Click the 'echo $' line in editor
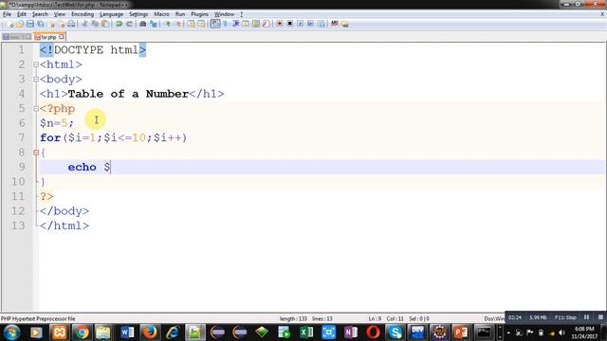This screenshot has width=607, height=341. pos(89,168)
